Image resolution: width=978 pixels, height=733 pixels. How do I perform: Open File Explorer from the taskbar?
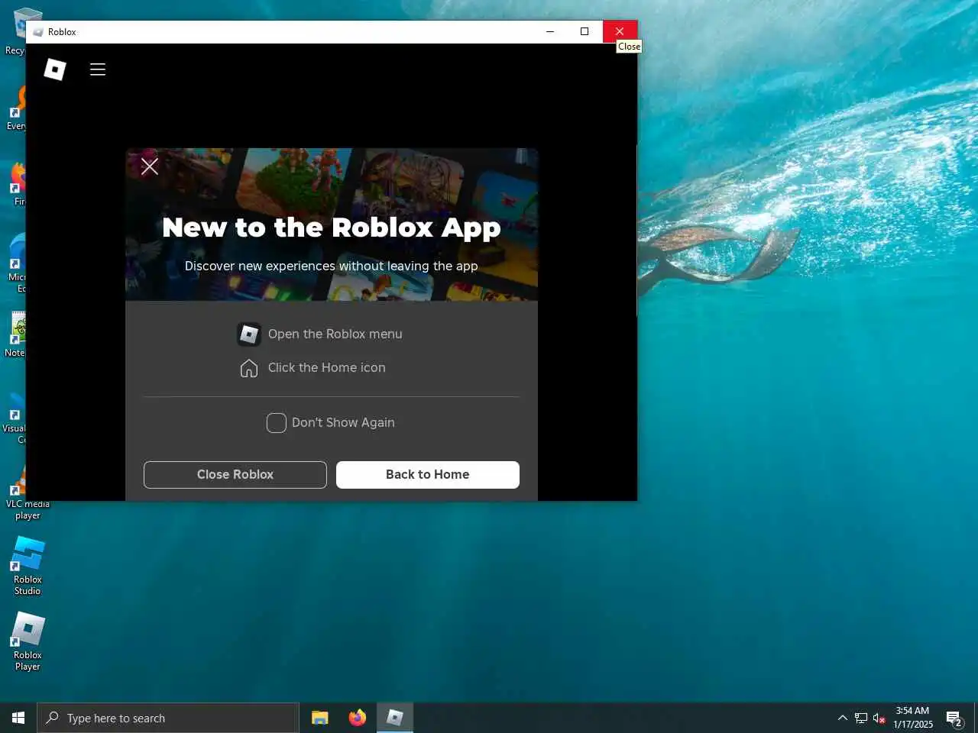click(320, 718)
